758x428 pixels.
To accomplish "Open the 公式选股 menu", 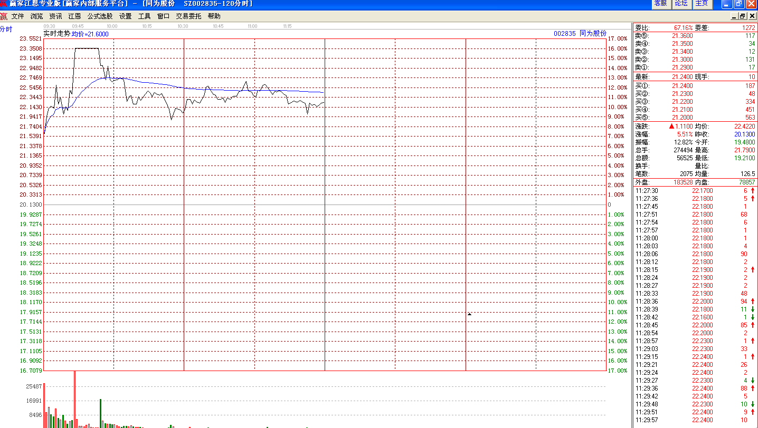I will (100, 16).
